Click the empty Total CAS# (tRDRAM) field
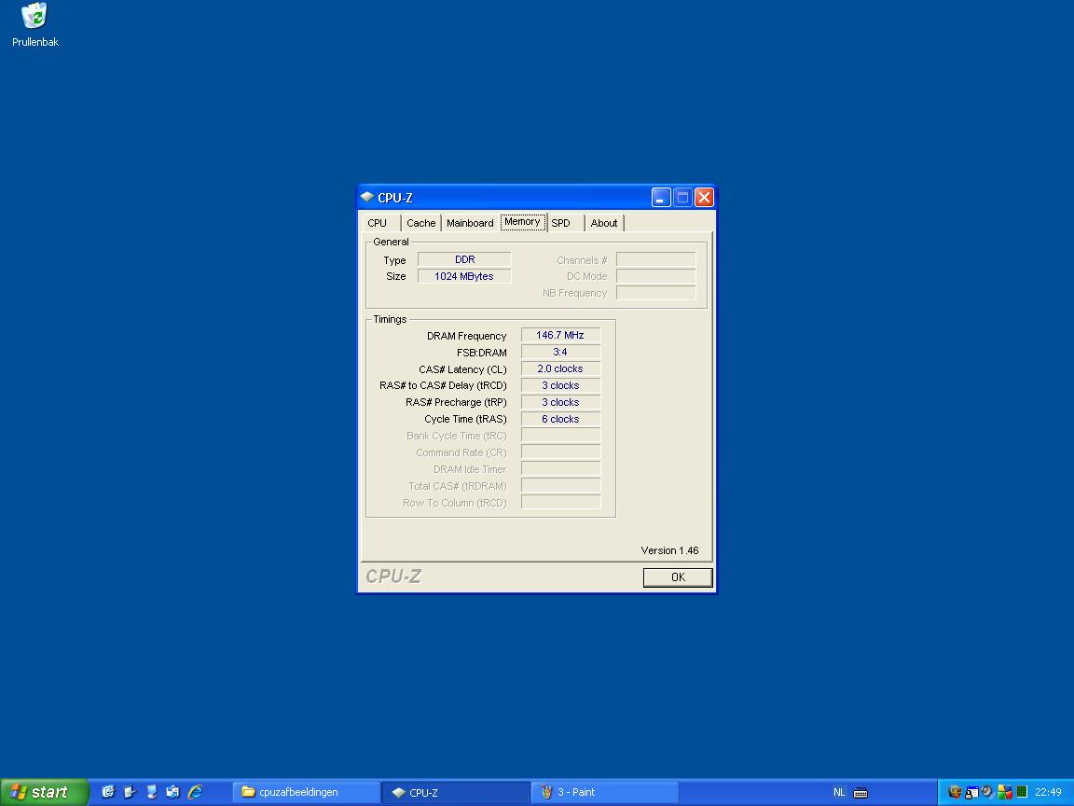Image resolution: width=1074 pixels, height=806 pixels. [x=560, y=486]
